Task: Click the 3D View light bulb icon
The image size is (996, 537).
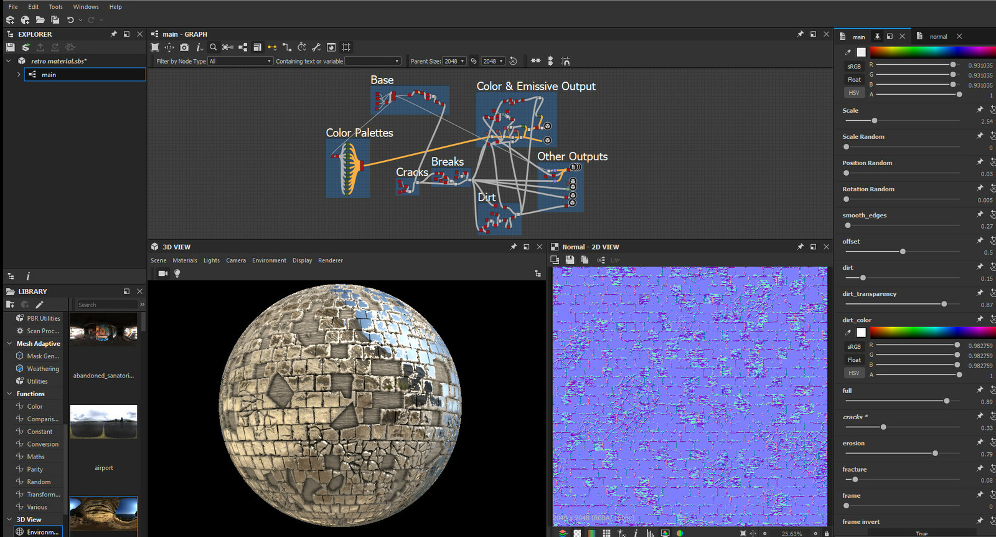Action: (x=177, y=273)
